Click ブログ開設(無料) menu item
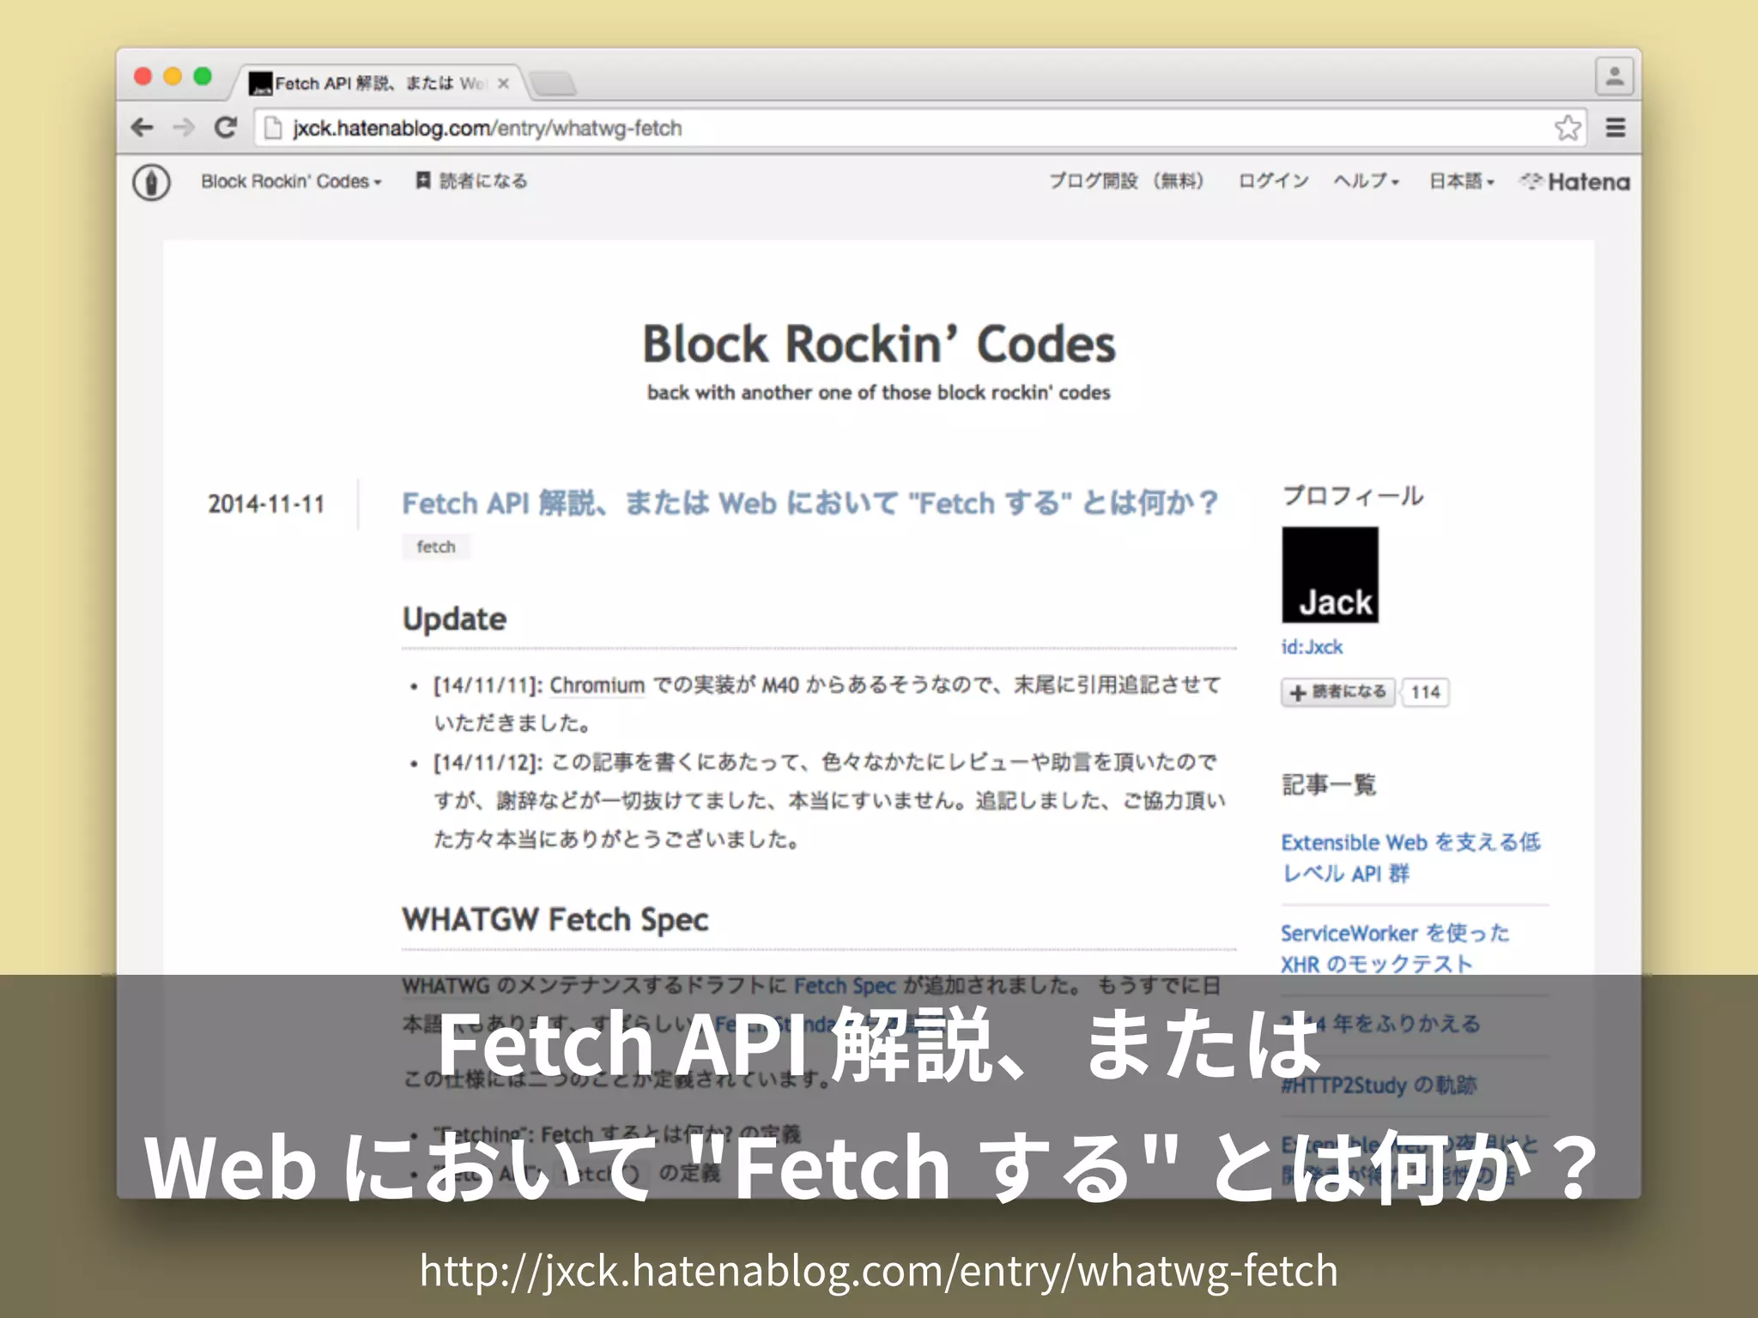This screenshot has height=1318, width=1758. (x=1126, y=181)
